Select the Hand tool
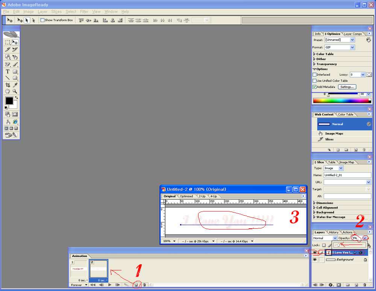The height and width of the screenshot is (291, 376). 8,91
